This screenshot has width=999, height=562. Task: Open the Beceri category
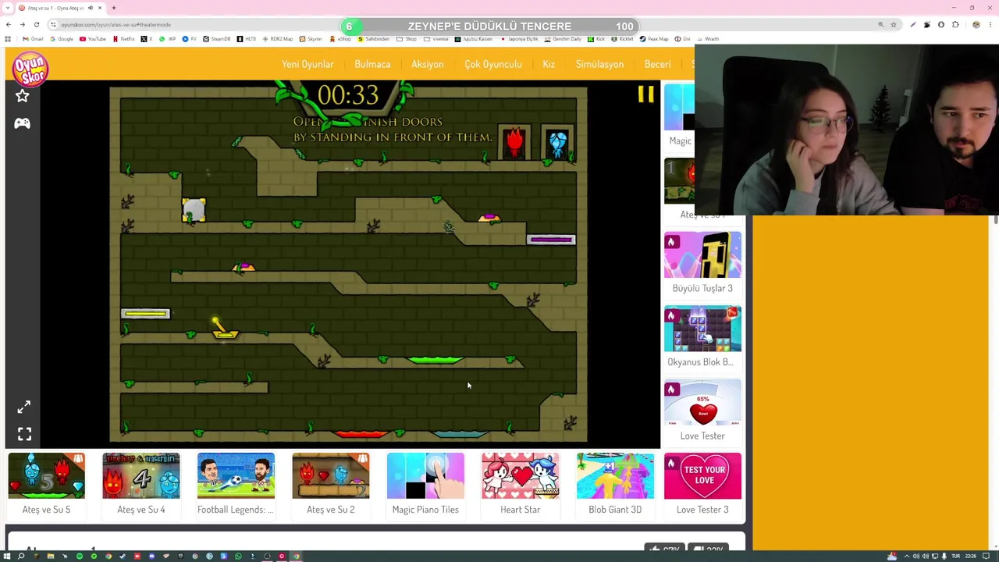657,64
